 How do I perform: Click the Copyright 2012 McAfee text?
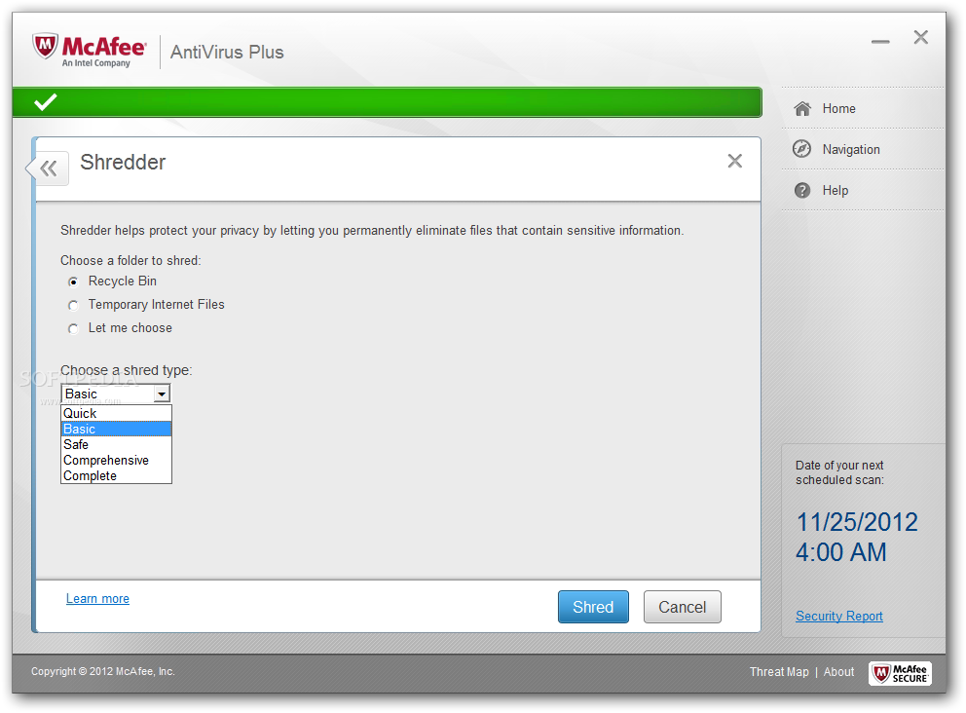103,672
